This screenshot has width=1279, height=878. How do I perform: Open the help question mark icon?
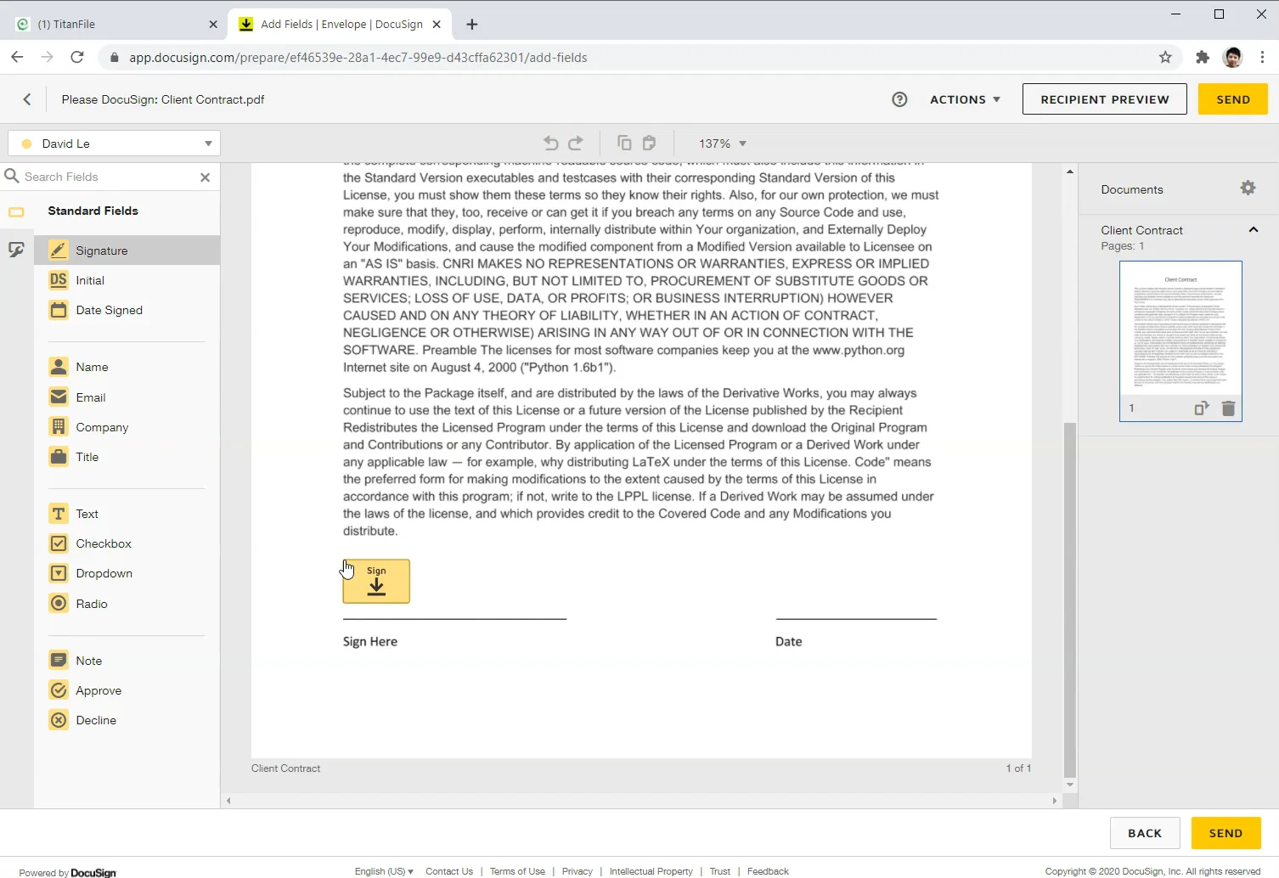coord(899,99)
